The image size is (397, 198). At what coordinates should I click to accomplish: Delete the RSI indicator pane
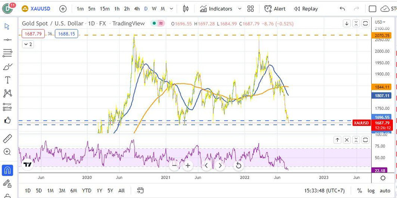click(346, 140)
